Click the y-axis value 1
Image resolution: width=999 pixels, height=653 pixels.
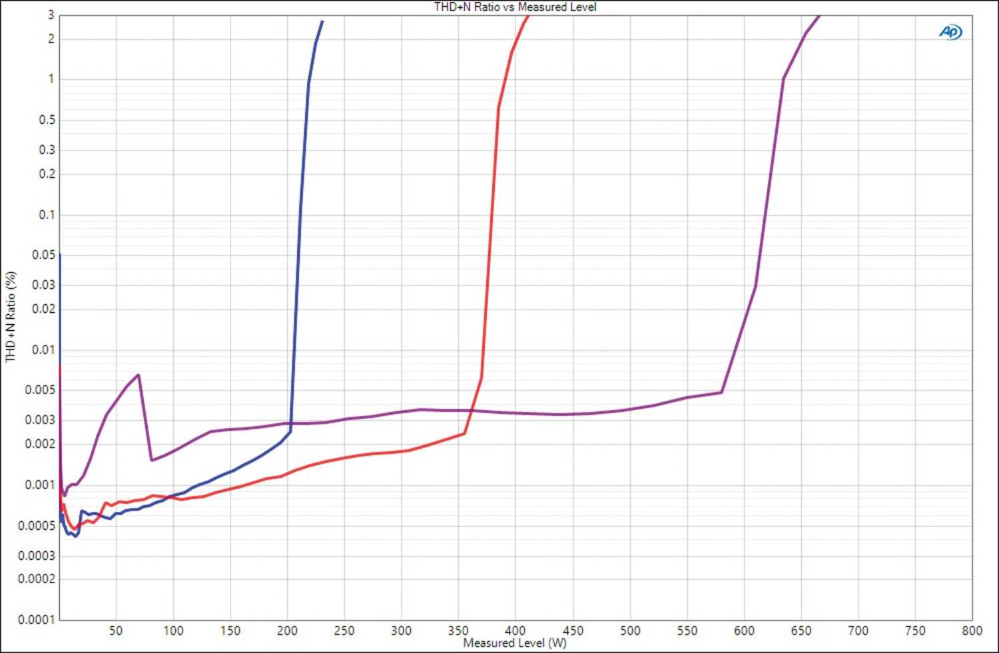51,79
